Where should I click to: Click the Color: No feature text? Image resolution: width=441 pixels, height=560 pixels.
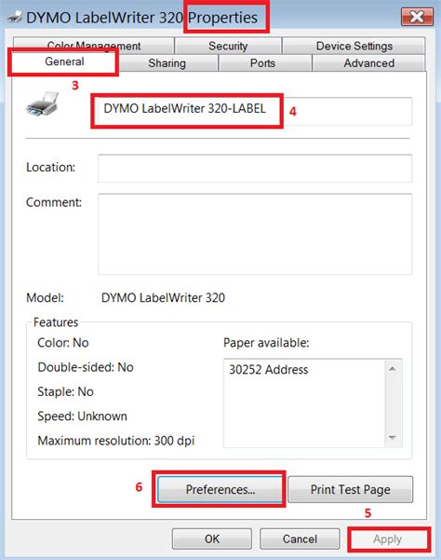[x=62, y=343]
